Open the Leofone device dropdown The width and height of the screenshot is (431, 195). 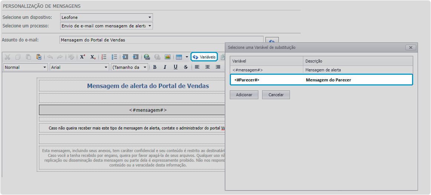tap(107, 17)
